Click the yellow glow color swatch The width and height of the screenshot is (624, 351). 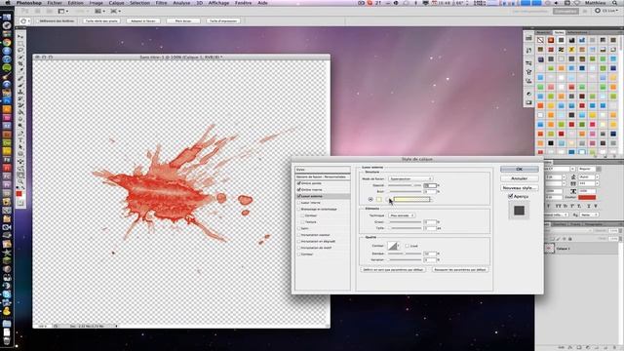click(x=379, y=199)
